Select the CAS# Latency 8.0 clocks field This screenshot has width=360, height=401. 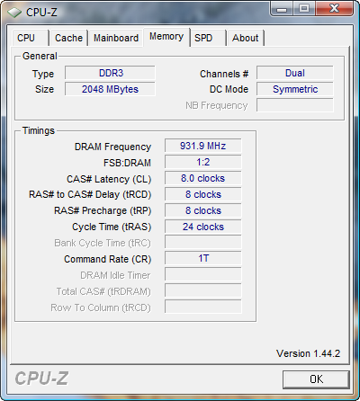point(203,178)
